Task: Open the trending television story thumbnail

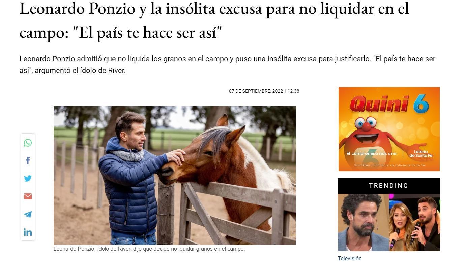Action: (389, 222)
